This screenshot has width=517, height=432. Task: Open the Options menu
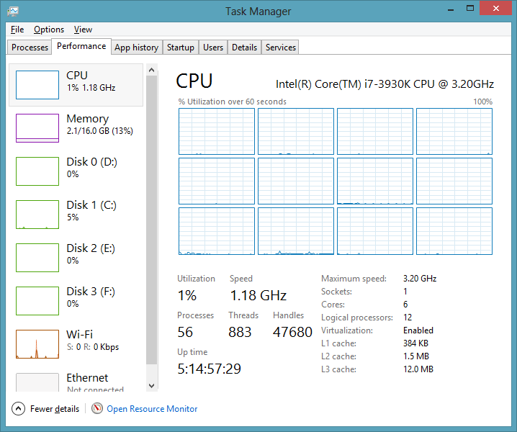(x=49, y=30)
